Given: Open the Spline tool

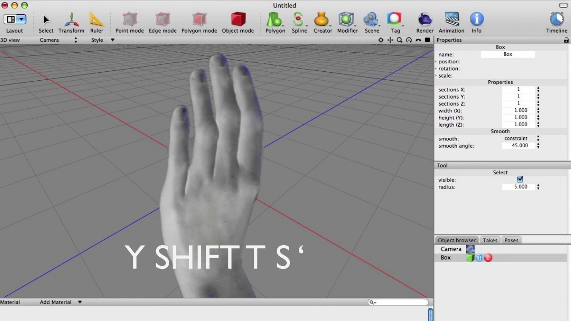Looking at the screenshot, I should tap(299, 22).
